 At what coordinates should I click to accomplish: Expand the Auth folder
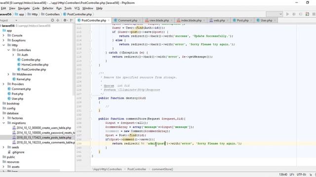13,55
